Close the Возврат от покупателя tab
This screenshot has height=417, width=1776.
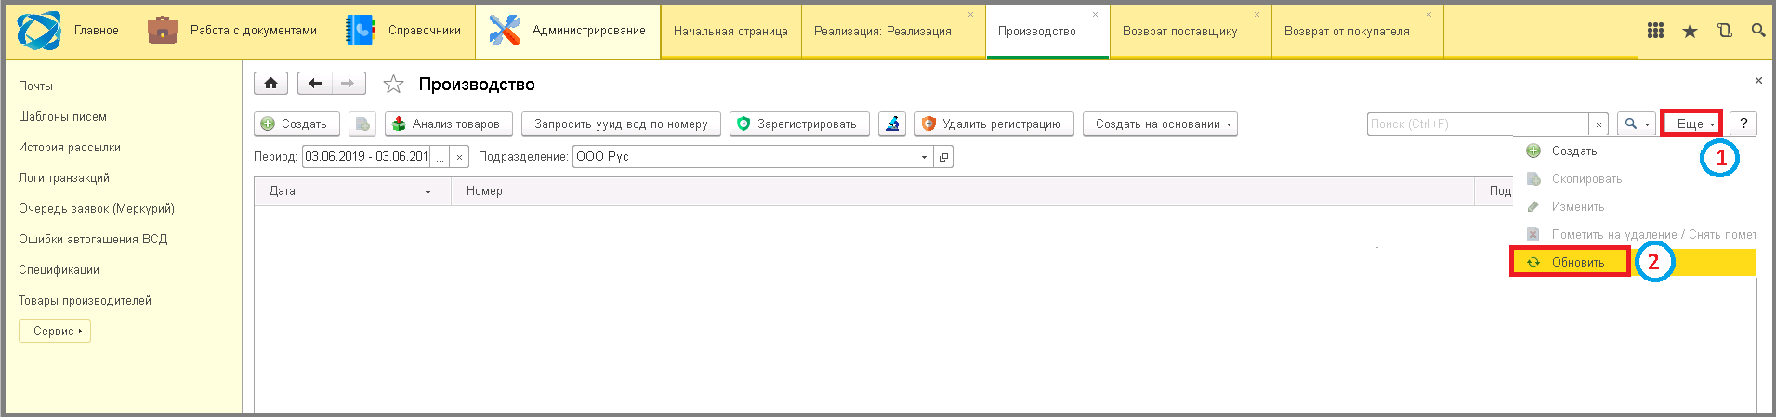[x=1429, y=14]
